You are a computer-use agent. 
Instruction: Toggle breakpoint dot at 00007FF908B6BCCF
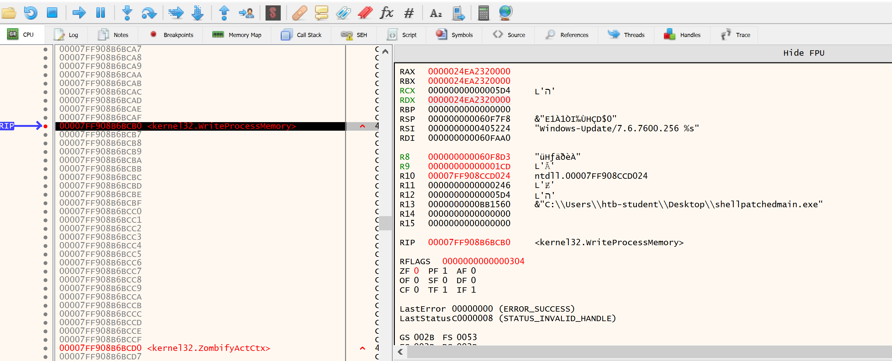[45, 339]
